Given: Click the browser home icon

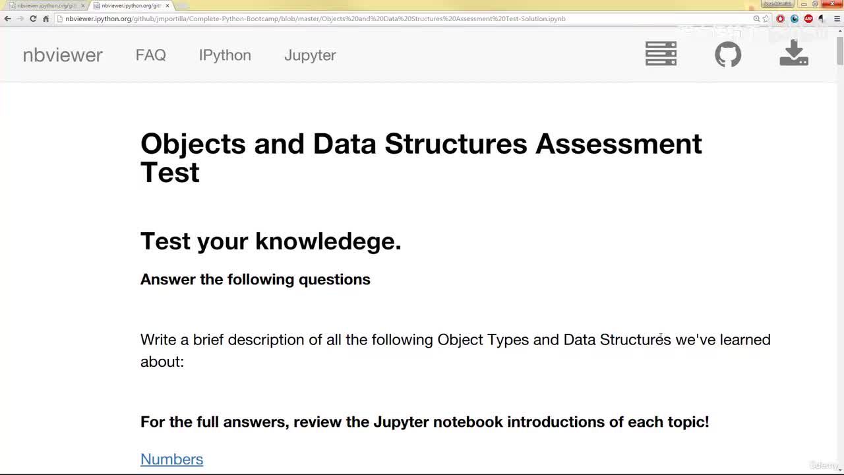Looking at the screenshot, I should 45,18.
